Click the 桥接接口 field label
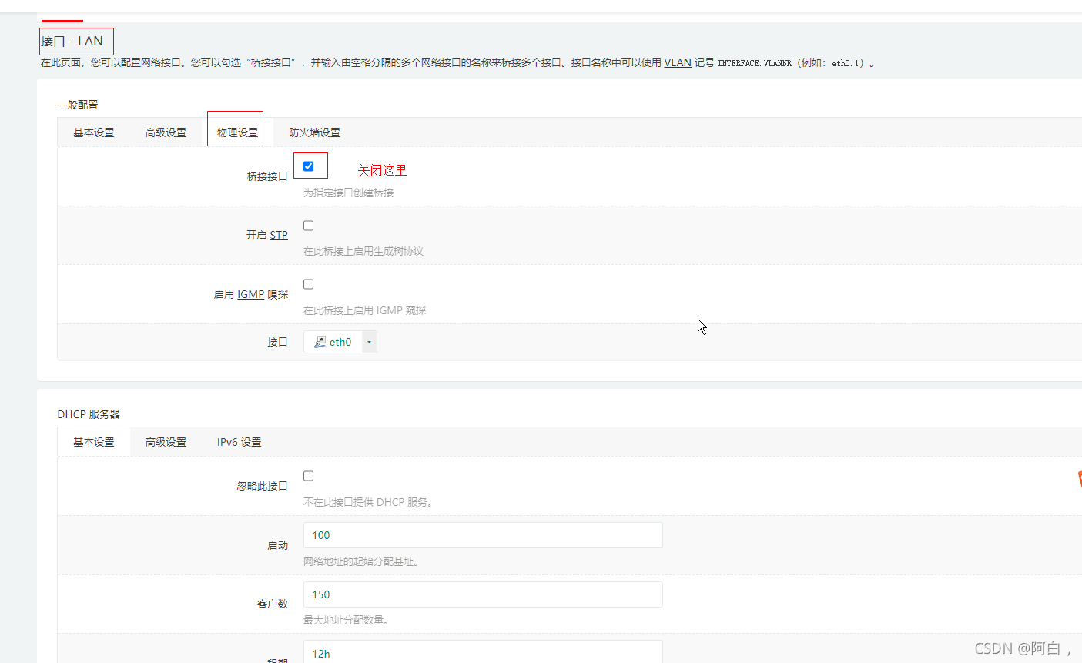Screen dimensions: 1082x663 (267, 176)
